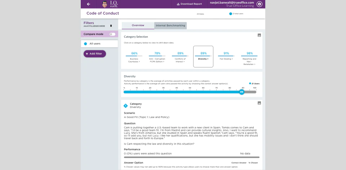Click the Add filter button
346x170 pixels.
(x=95, y=54)
